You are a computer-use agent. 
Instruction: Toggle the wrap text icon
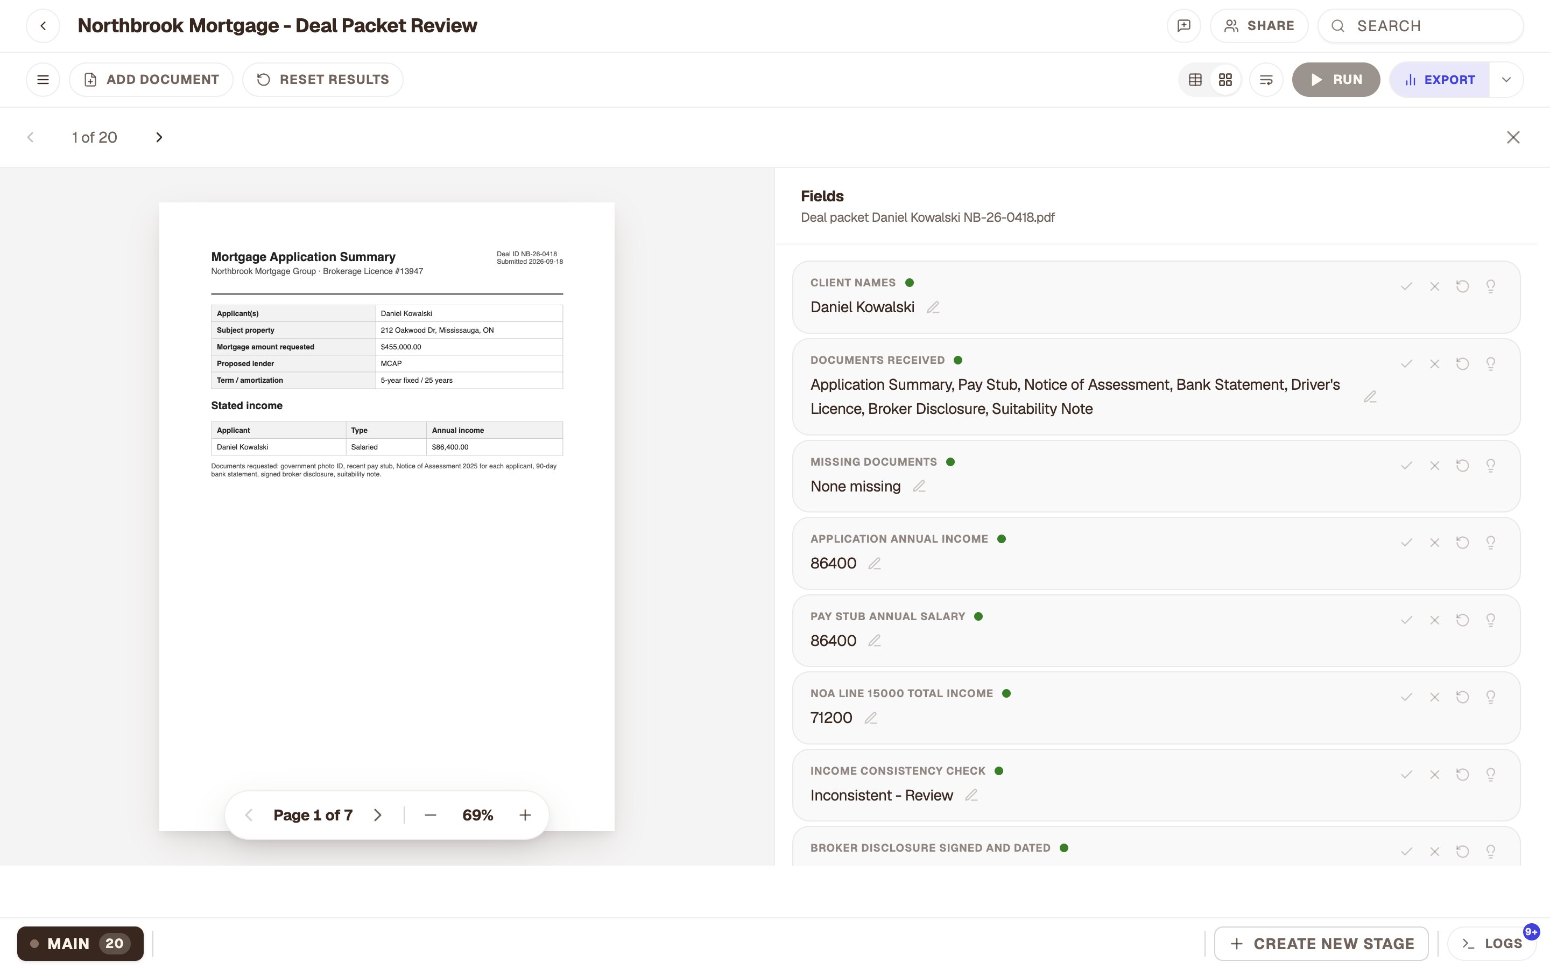pyautogui.click(x=1266, y=80)
